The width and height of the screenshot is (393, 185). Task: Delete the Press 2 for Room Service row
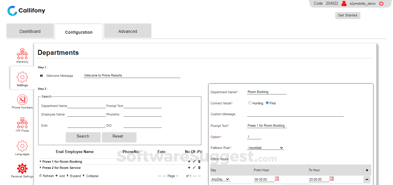tap(199, 168)
